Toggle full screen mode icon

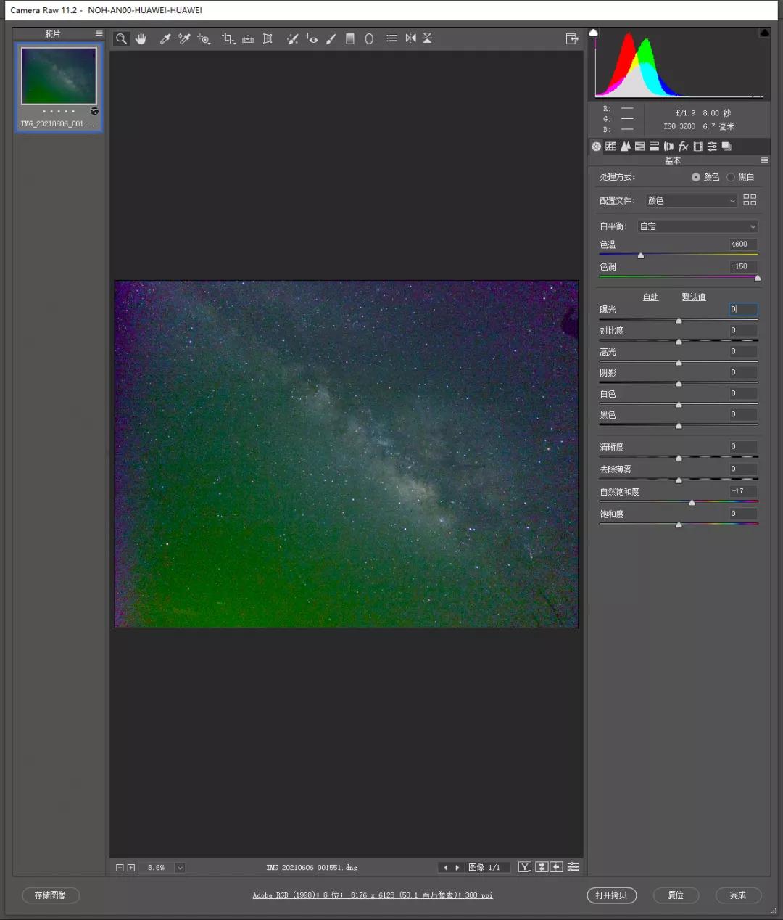pos(571,39)
